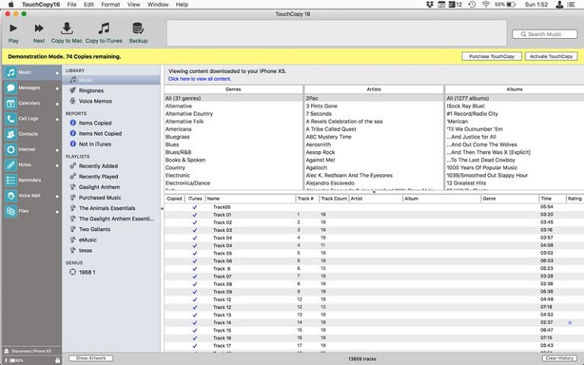This screenshot has height=365, width=584.
Task: Open the Notes category
Action: click(32, 165)
